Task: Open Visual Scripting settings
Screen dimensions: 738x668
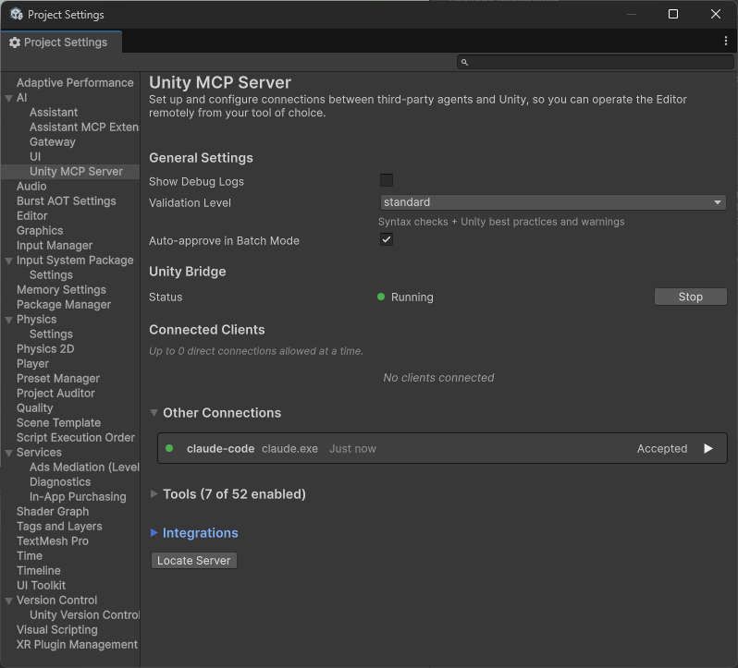Action: coord(57,630)
